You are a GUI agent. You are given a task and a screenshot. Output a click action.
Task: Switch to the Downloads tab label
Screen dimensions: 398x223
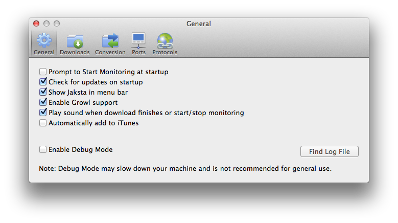[75, 52]
